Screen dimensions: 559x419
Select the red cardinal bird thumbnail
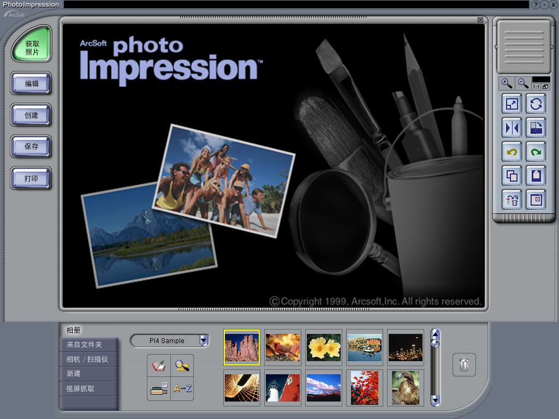coord(283,347)
